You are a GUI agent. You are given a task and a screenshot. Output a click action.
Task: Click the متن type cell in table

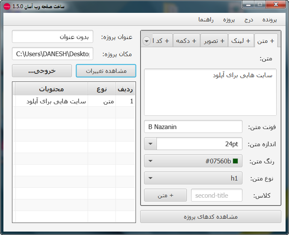(102, 101)
